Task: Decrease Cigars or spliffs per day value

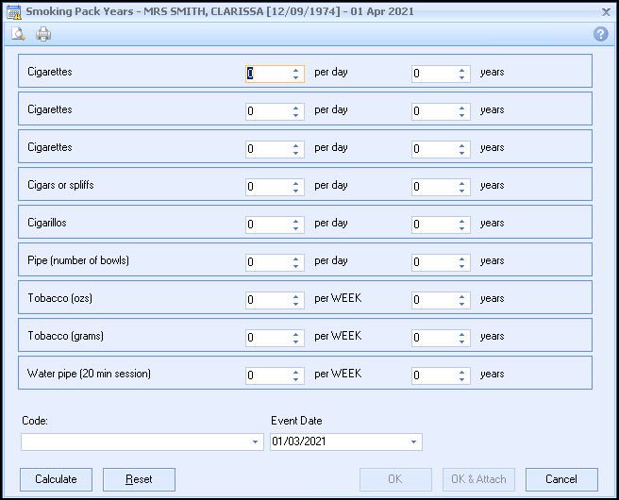Action: (x=296, y=191)
